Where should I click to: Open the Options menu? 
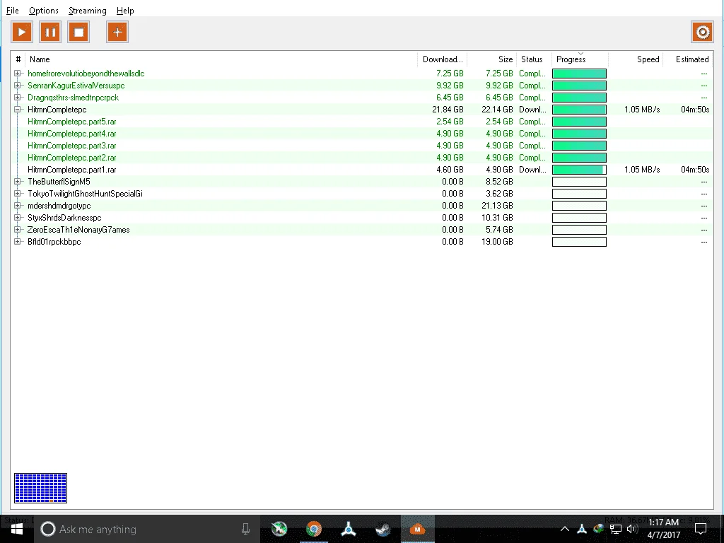[x=43, y=10]
